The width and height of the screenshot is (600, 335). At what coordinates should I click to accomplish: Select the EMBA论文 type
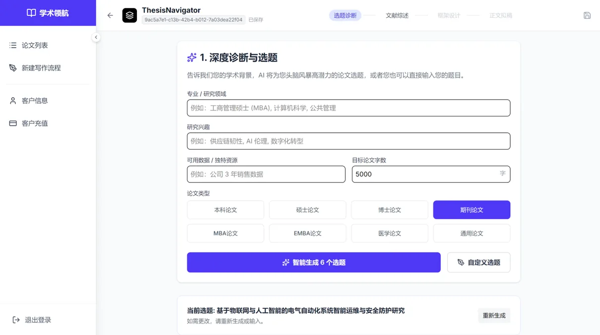[308, 233]
